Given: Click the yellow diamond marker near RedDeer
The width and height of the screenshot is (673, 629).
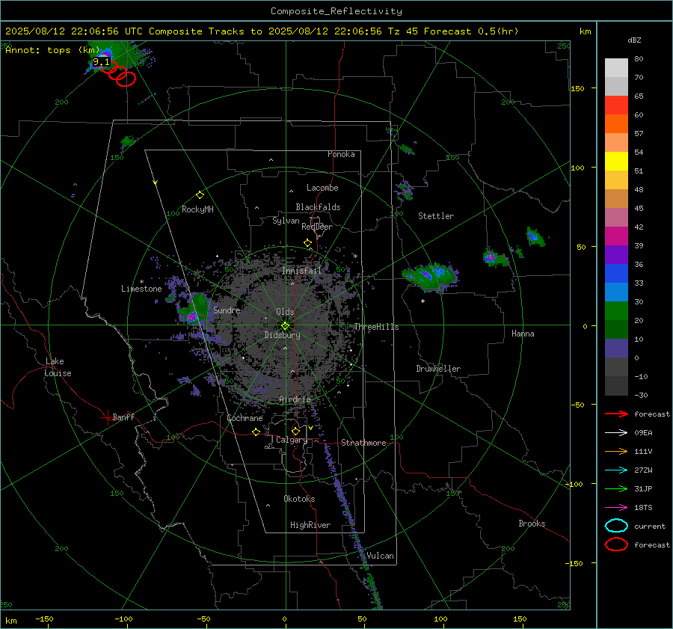Looking at the screenshot, I should coord(307,243).
